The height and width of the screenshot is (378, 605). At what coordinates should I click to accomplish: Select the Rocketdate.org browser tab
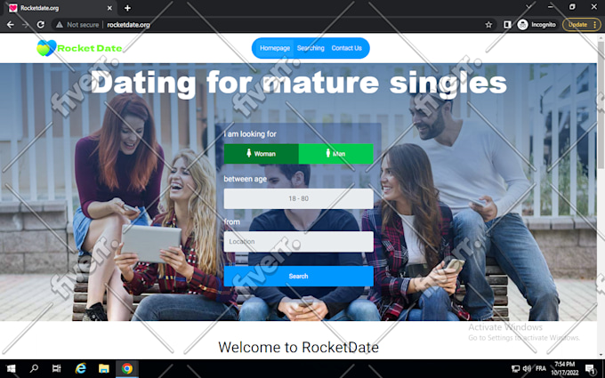(60, 8)
